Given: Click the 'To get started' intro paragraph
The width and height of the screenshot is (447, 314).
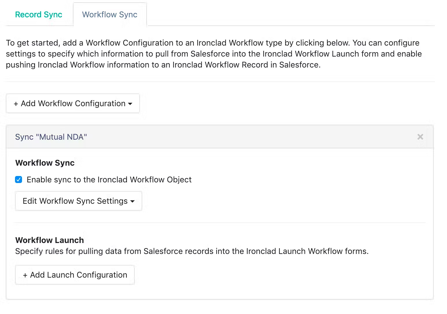Looking at the screenshot, I should (x=214, y=54).
